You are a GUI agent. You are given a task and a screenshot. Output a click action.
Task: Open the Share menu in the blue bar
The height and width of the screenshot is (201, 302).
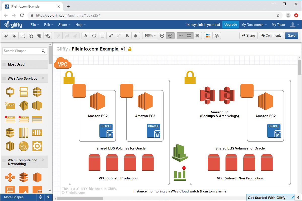[64, 25]
